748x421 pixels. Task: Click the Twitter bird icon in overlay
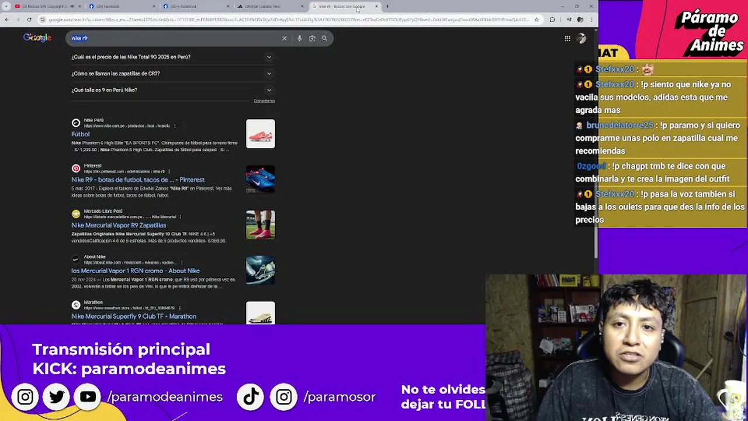point(57,397)
